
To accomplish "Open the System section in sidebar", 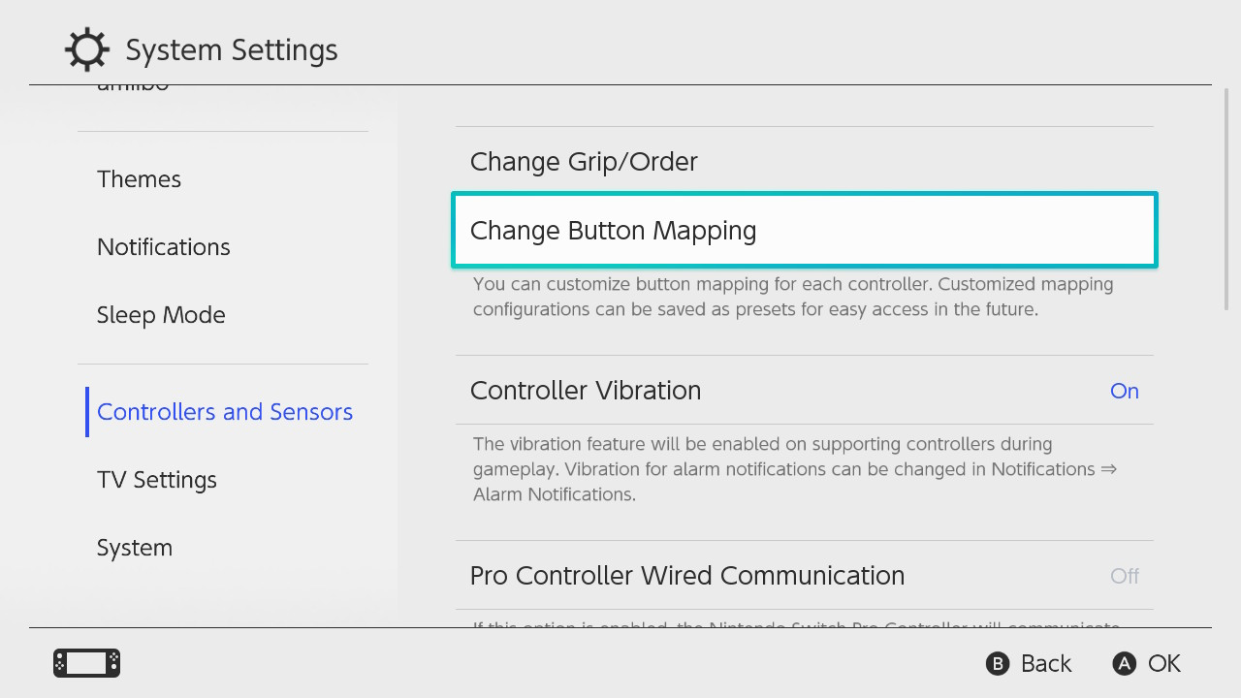I will (x=134, y=548).
